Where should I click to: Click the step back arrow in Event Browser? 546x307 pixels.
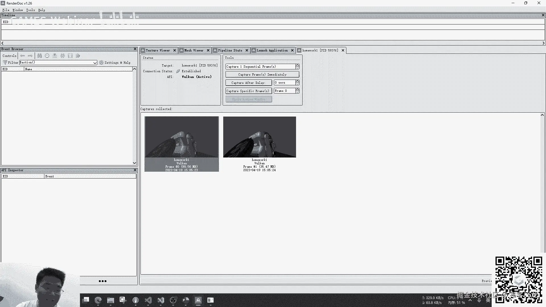[x=22, y=56]
